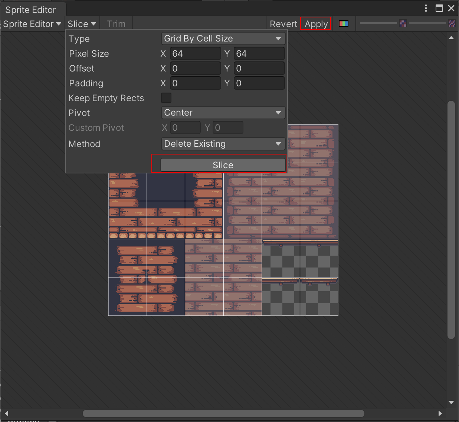Click the Slice button in the popup
Viewport: 459px width, 422px height.
click(223, 165)
